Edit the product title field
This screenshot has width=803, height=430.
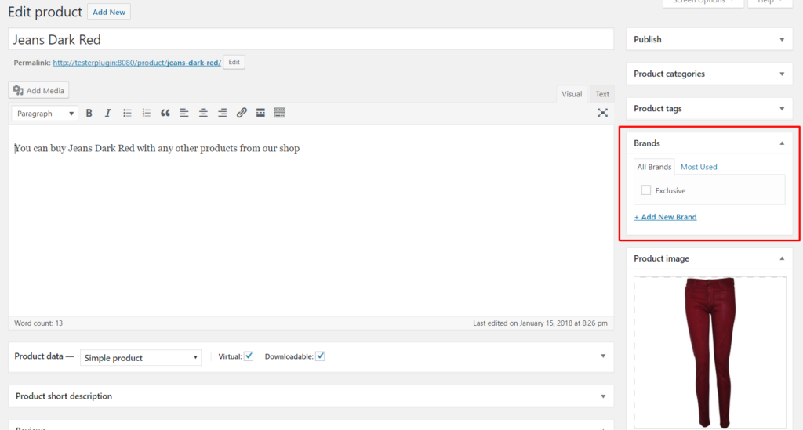(311, 39)
